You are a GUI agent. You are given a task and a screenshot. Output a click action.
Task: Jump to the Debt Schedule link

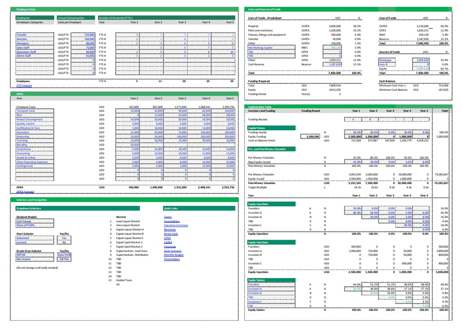(172, 251)
